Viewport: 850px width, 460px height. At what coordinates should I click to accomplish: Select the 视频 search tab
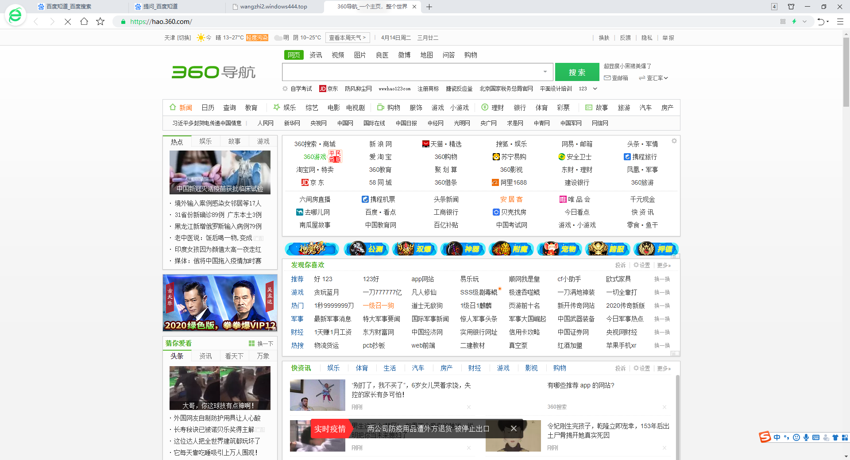tap(338, 55)
